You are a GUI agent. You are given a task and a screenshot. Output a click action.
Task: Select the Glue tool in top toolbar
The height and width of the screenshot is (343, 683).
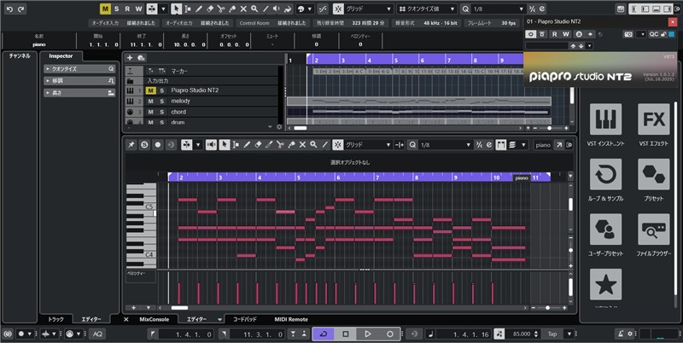click(x=232, y=9)
